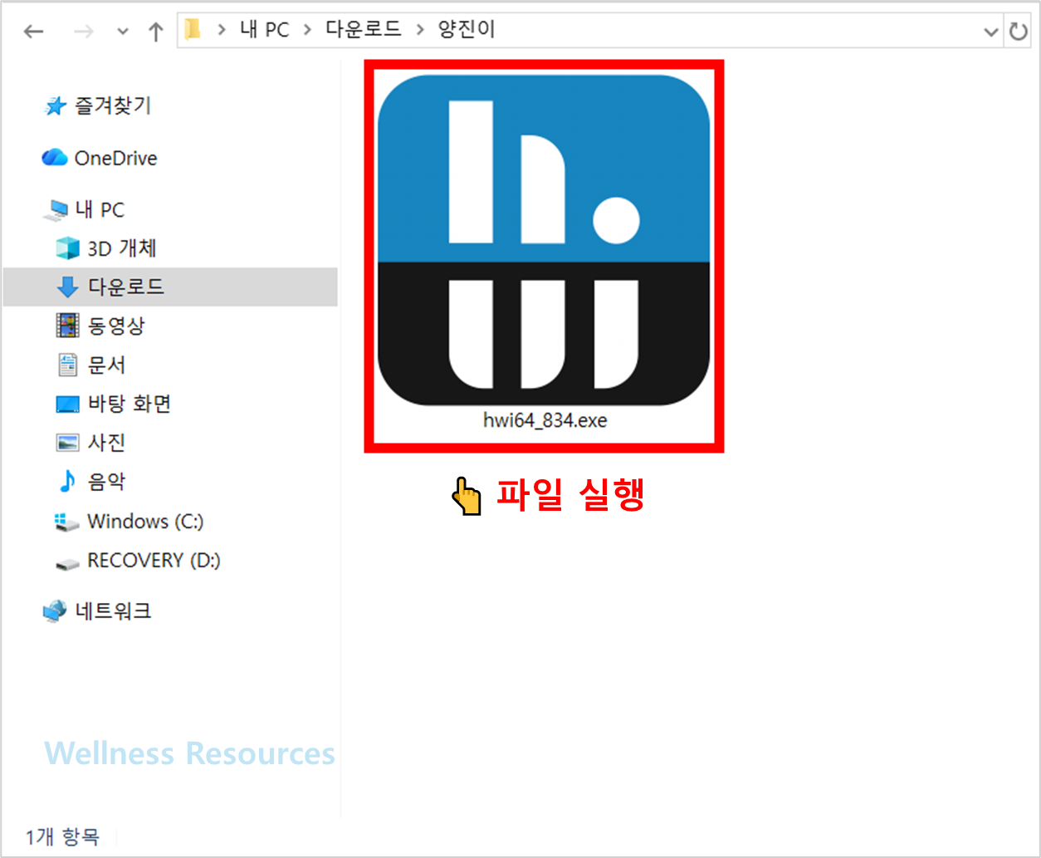Click the RECOVERY (D:) drive icon
The image size is (1041, 858).
coord(67,565)
